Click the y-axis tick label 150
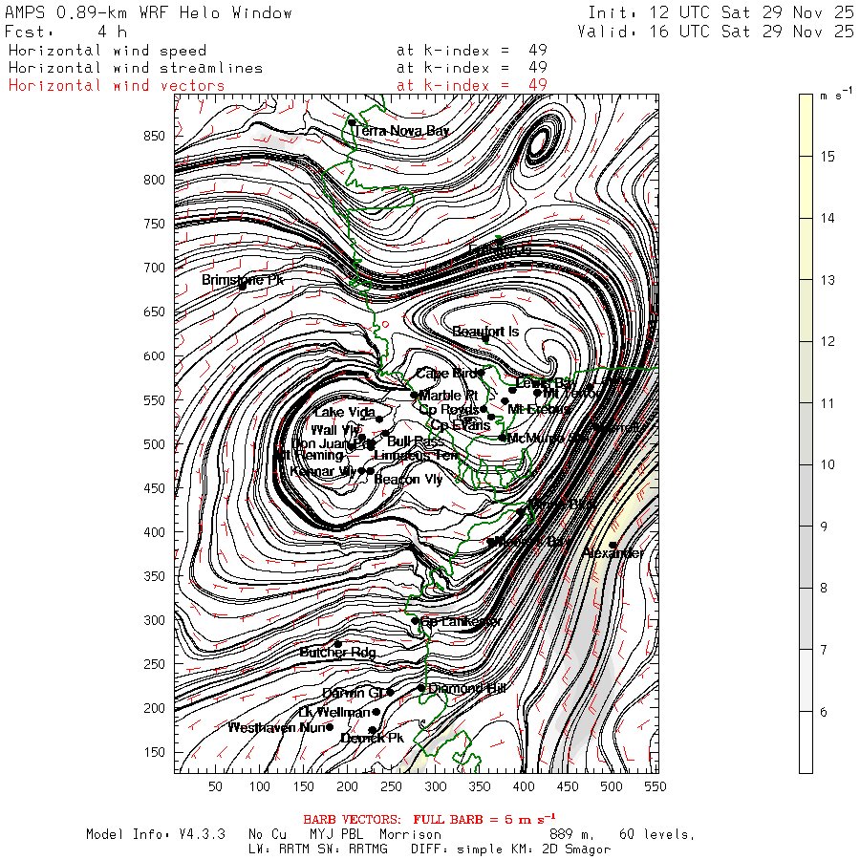Image resolution: width=860 pixels, height=860 pixels. coord(154,752)
